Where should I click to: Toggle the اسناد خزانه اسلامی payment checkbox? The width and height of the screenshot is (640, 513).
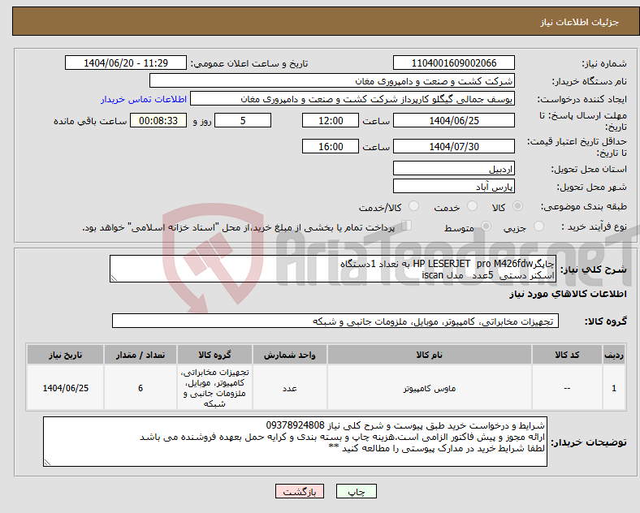tap(407, 225)
